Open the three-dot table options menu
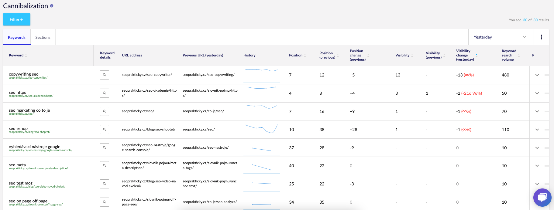Screen dimensions: 554x210 click(x=542, y=37)
